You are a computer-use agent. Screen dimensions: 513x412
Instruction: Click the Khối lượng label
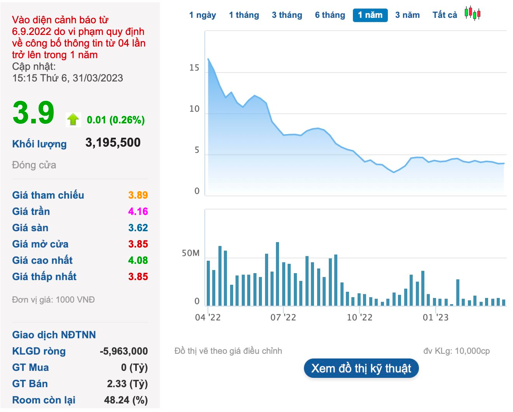pyautogui.click(x=39, y=144)
